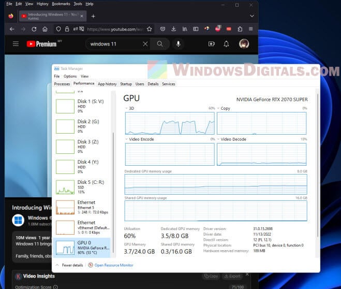
Task: Select vEthernet (Default) entry in sidebar
Action: click(82, 228)
